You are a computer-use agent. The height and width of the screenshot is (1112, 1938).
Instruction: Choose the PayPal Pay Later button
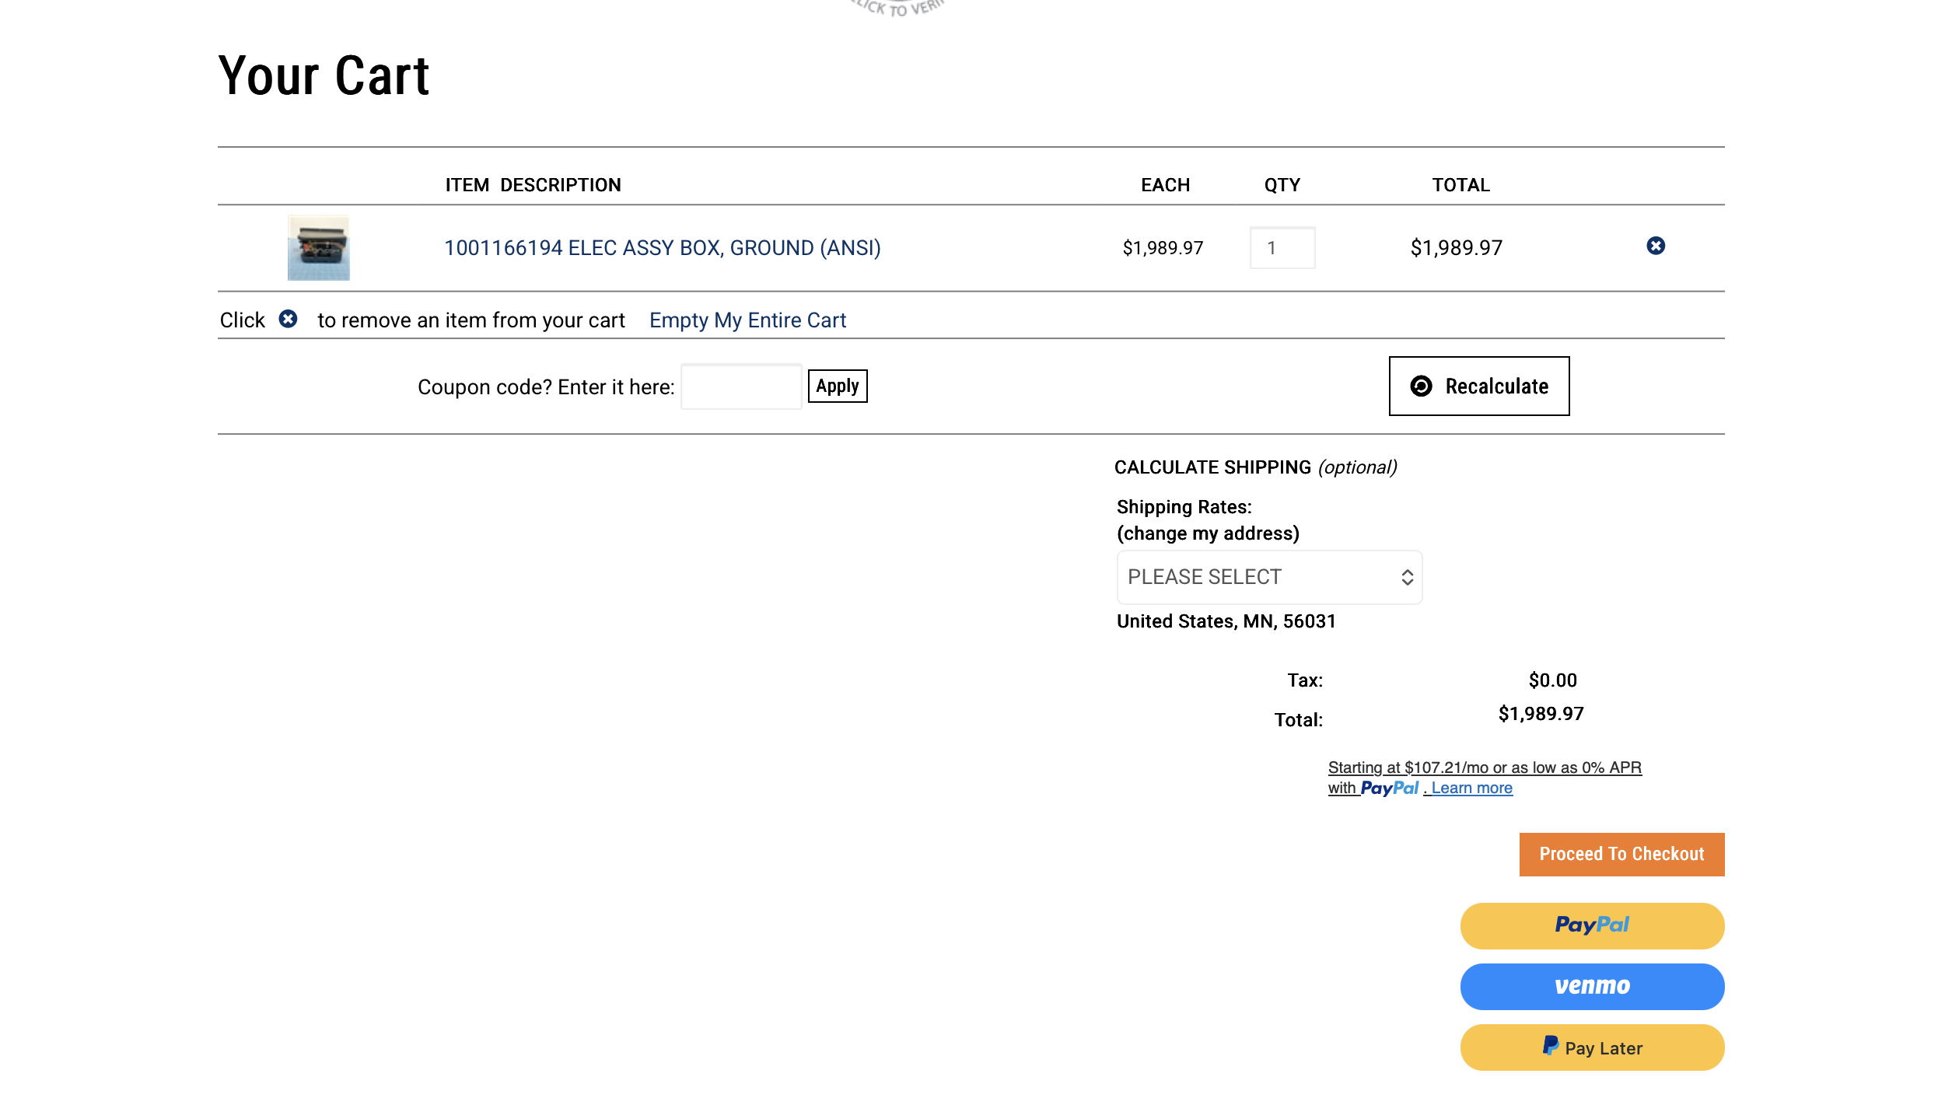pos(1593,1047)
